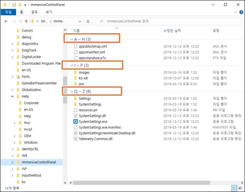Click the ko-KR folder icon
Screen dimensions: 245x192
[75, 78]
